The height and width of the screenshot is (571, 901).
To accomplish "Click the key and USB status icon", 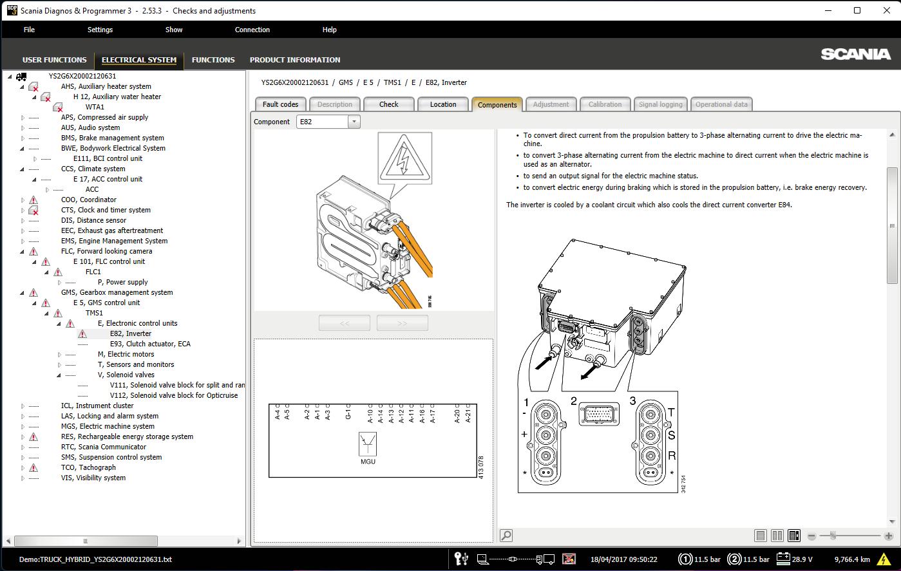I will tap(460, 559).
